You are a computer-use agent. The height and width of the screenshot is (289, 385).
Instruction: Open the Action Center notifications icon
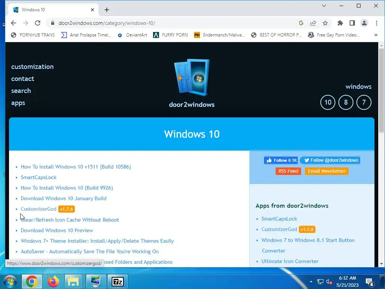pyautogui.click(x=370, y=282)
